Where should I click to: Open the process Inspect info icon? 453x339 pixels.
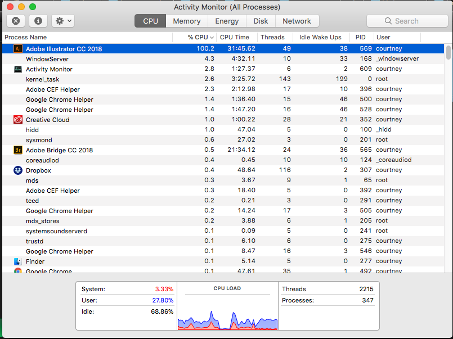(x=38, y=21)
